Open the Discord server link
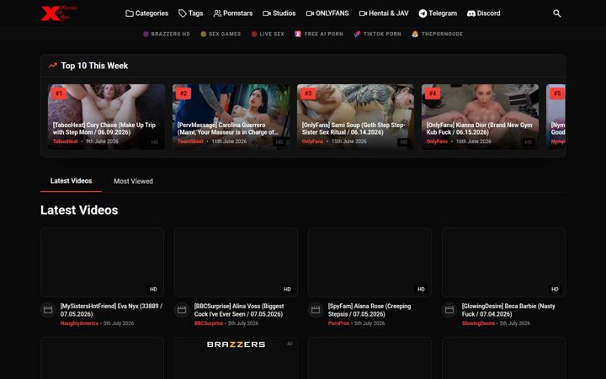The image size is (606, 379). click(x=483, y=13)
